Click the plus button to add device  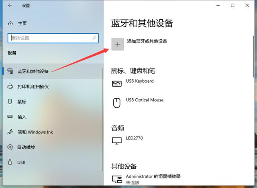tap(118, 44)
